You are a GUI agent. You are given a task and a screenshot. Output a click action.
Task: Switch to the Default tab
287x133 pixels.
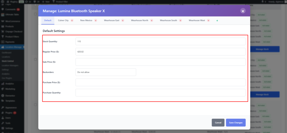[x=48, y=20]
